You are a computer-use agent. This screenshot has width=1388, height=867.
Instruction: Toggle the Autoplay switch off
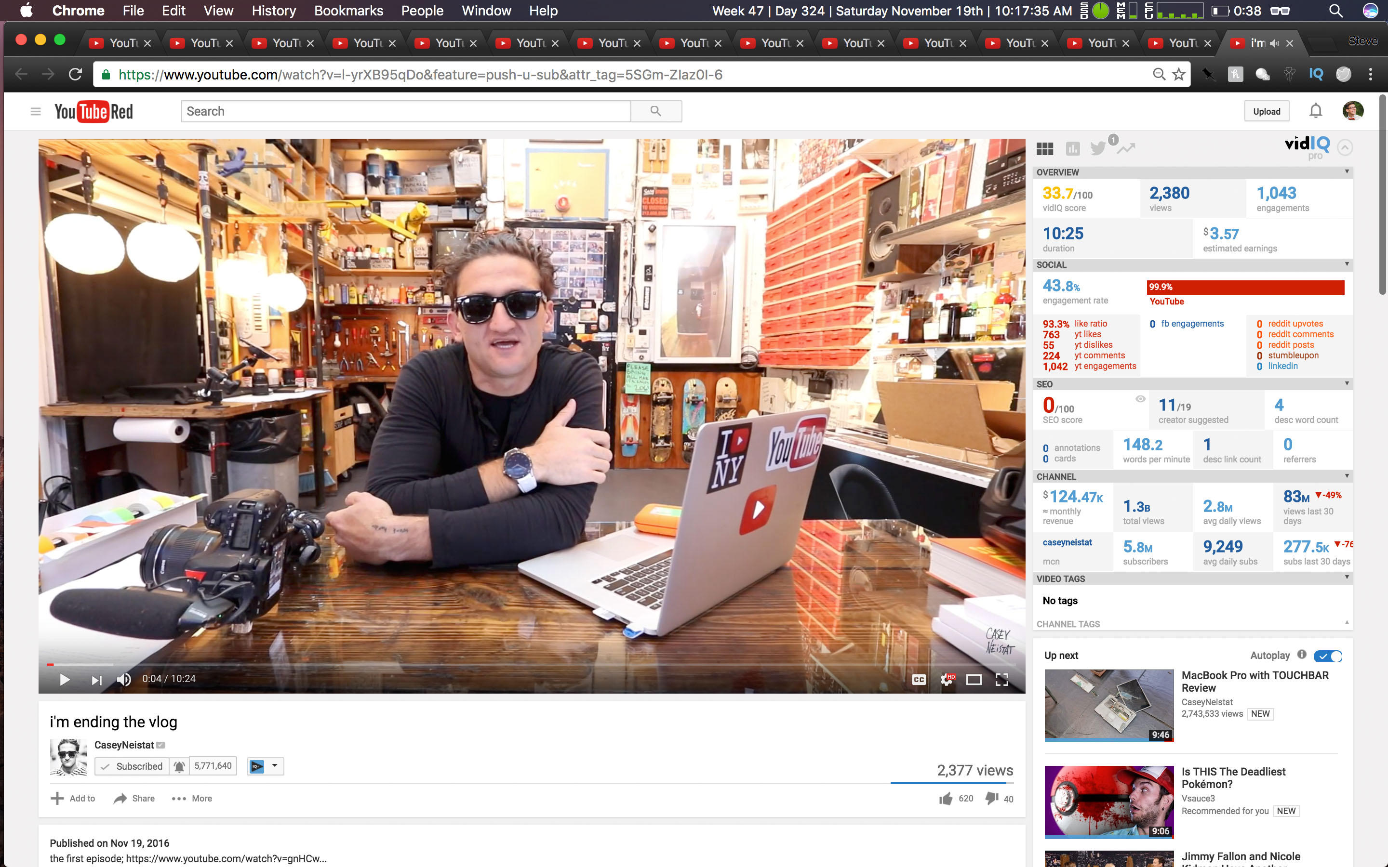pyautogui.click(x=1327, y=656)
